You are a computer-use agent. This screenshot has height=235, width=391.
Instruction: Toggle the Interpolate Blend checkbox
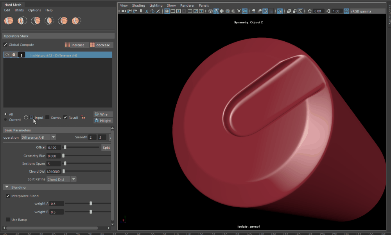8,196
